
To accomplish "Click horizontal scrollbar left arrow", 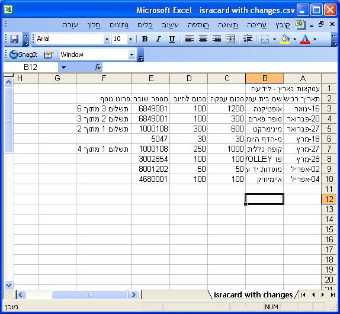I will (x=21, y=294).
